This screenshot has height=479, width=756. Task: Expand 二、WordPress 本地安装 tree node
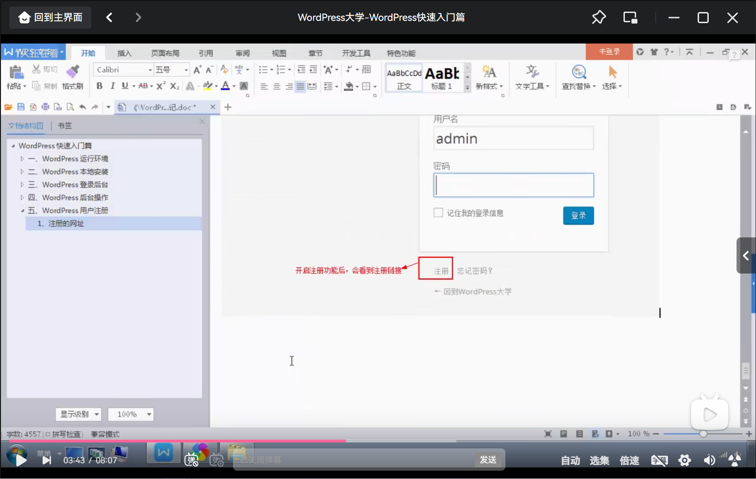pyautogui.click(x=22, y=172)
